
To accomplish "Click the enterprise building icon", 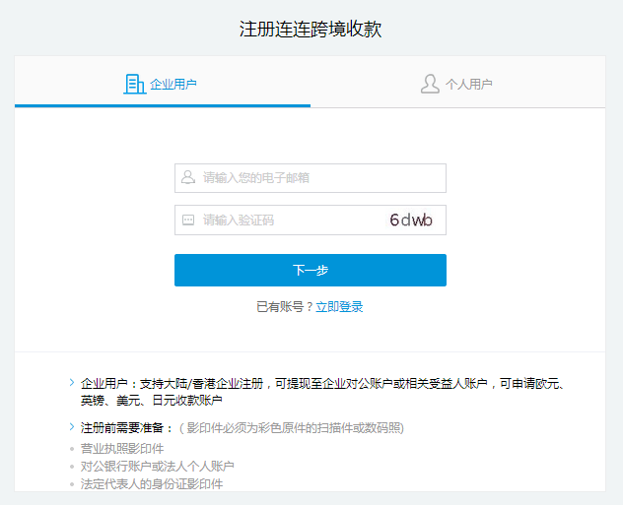I will pyautogui.click(x=134, y=84).
